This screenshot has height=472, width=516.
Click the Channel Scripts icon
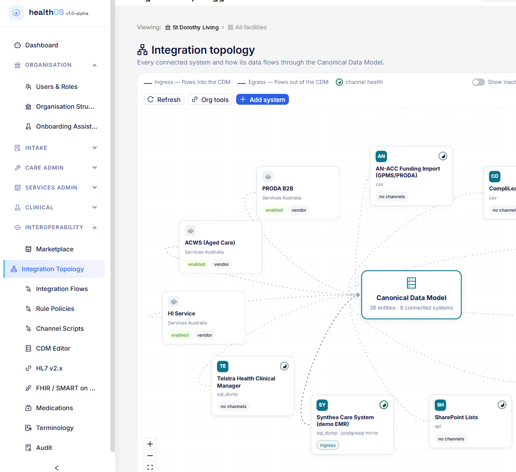click(28, 329)
